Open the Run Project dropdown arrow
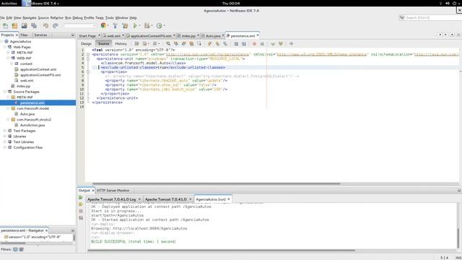Image resolution: width=462 pixels, height=260 pixels. [139, 26]
